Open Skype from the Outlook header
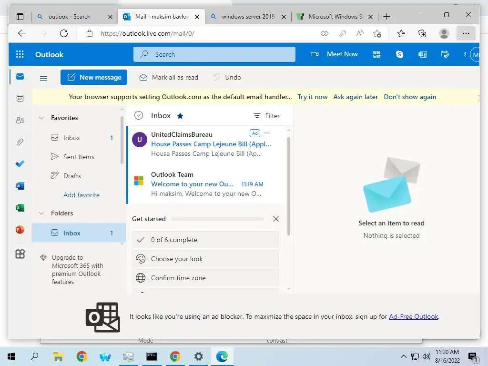The width and height of the screenshot is (488, 366). click(399, 54)
